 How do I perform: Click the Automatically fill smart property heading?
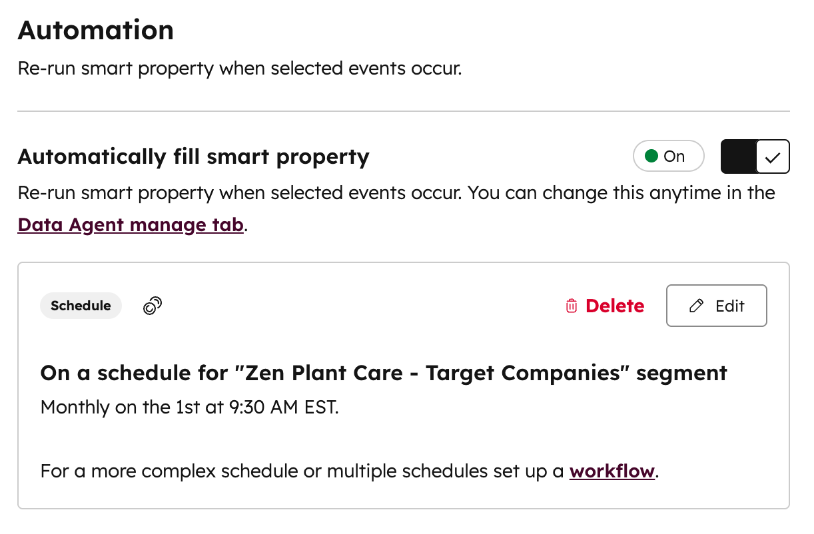(193, 156)
